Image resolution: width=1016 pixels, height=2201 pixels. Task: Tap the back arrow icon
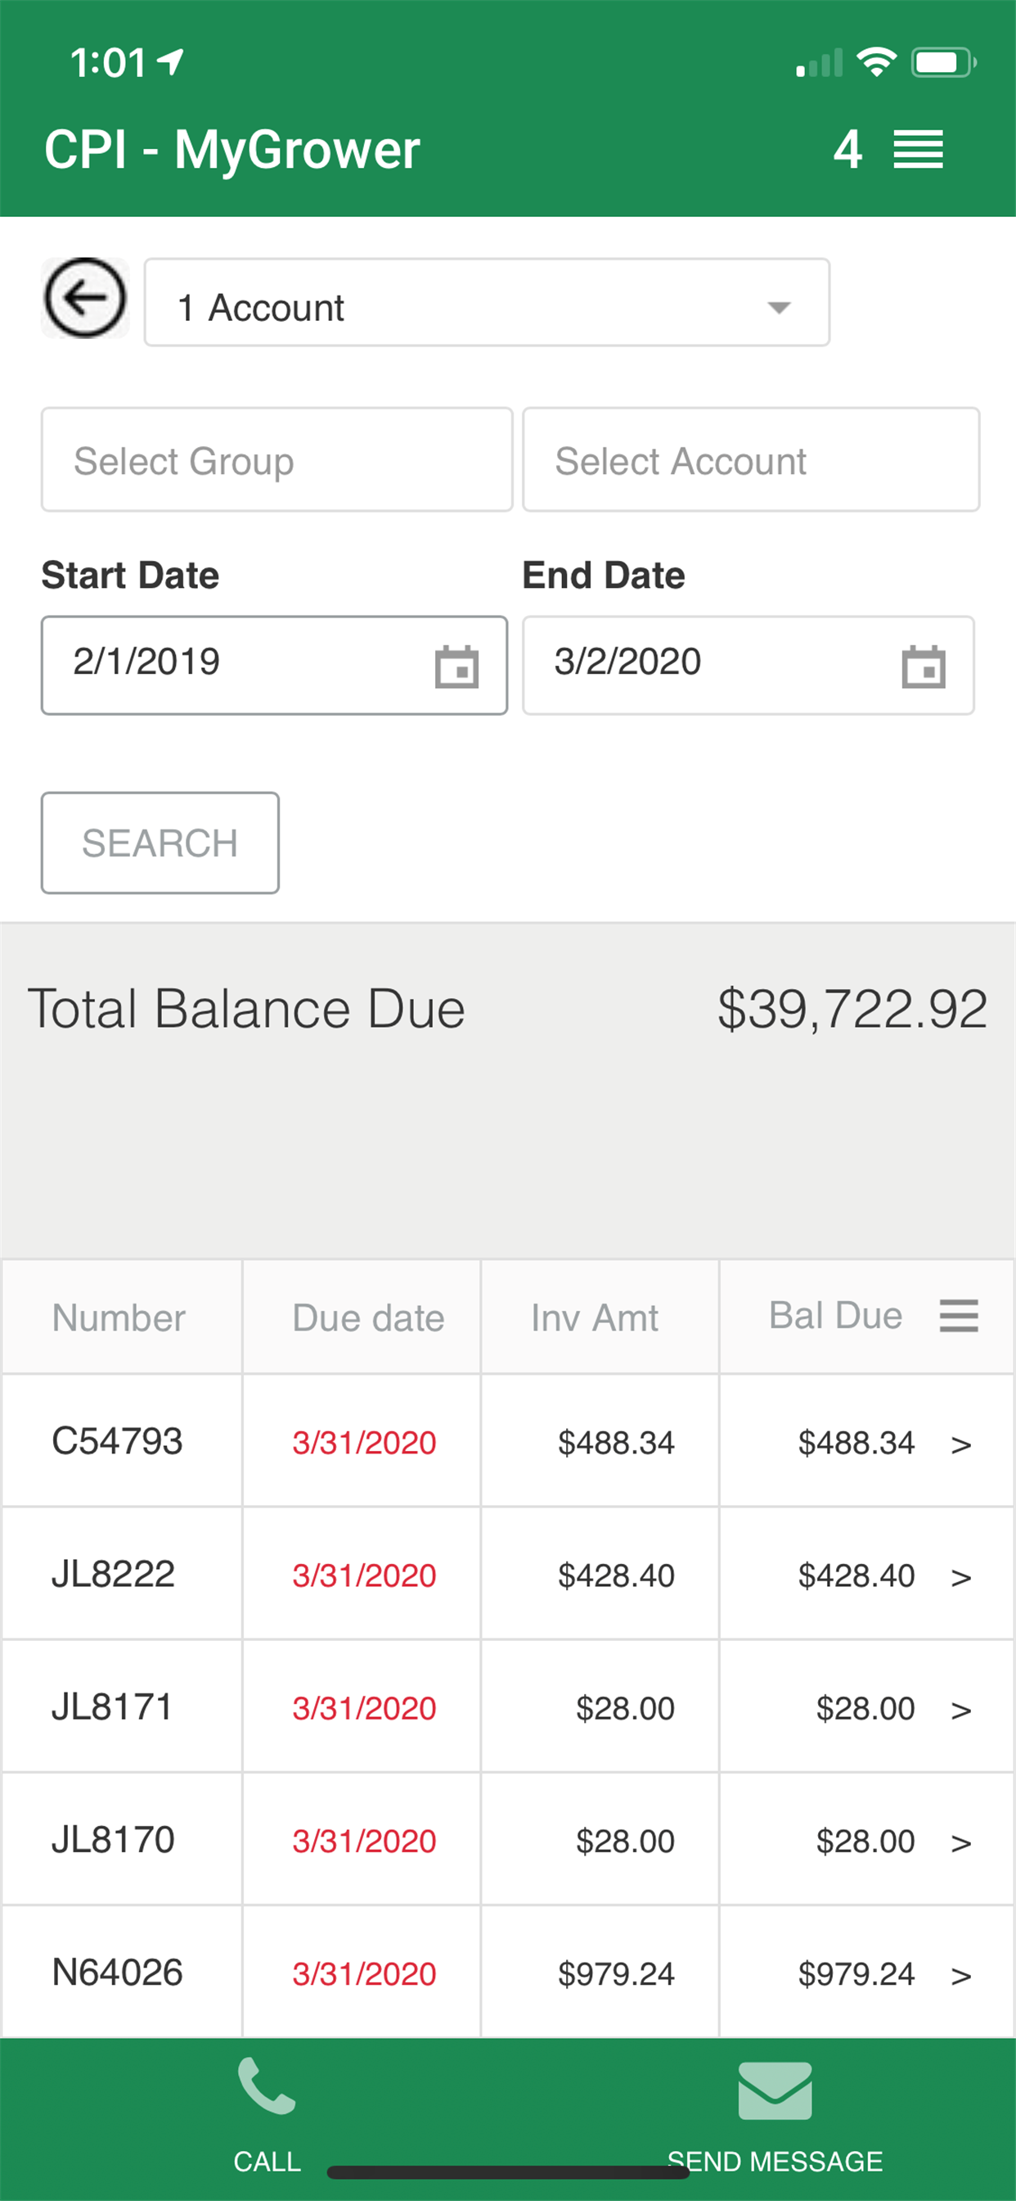click(x=84, y=298)
